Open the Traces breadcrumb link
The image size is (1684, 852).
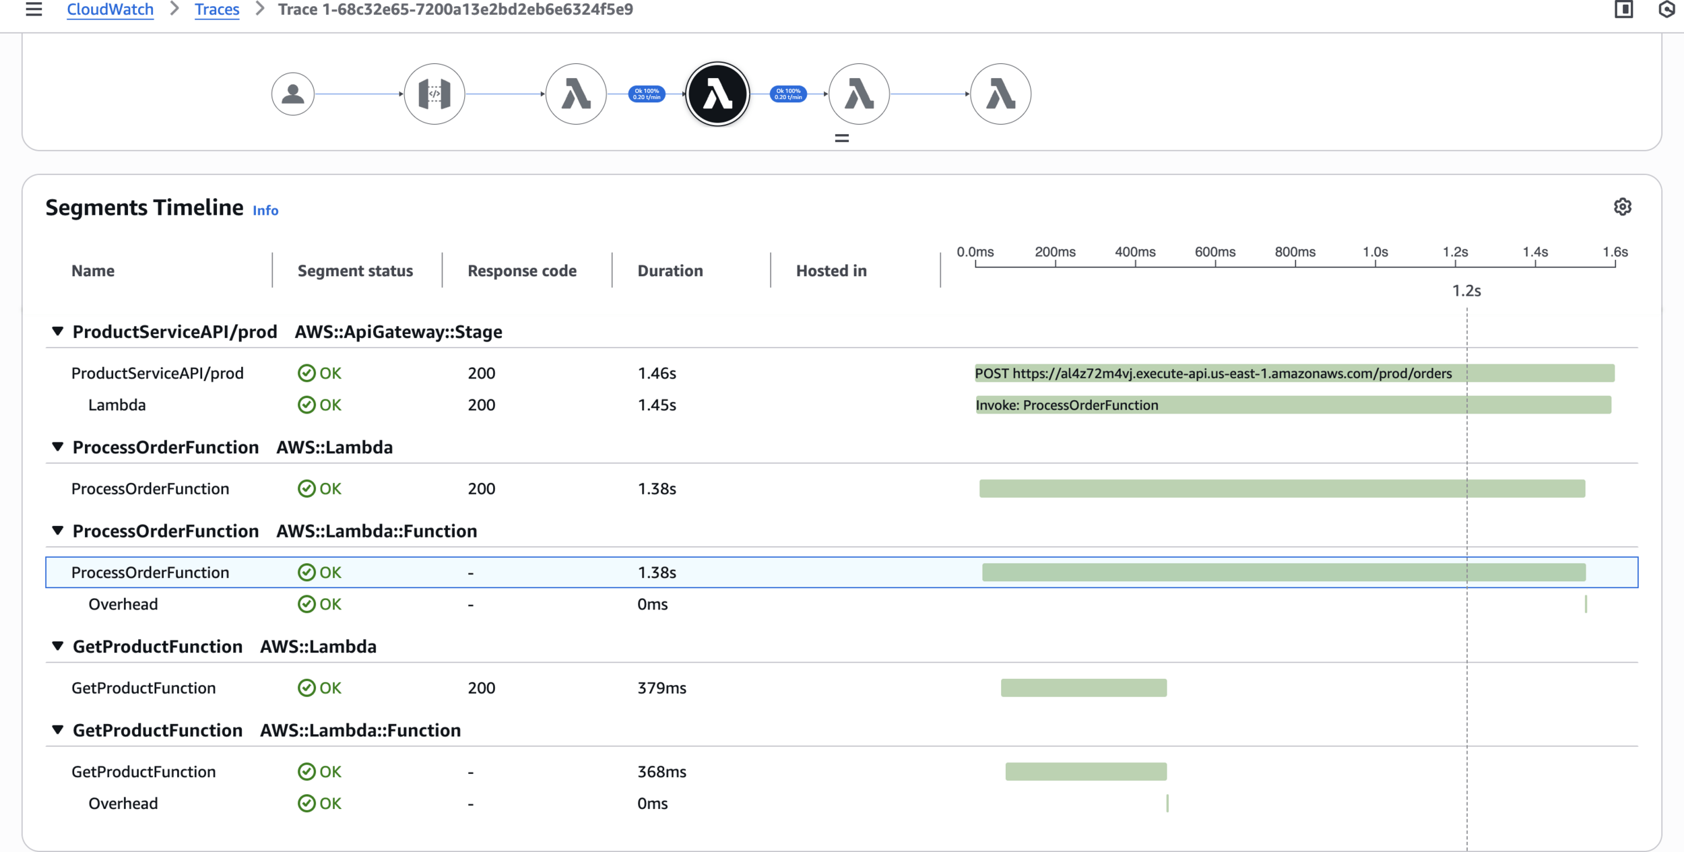click(x=217, y=9)
